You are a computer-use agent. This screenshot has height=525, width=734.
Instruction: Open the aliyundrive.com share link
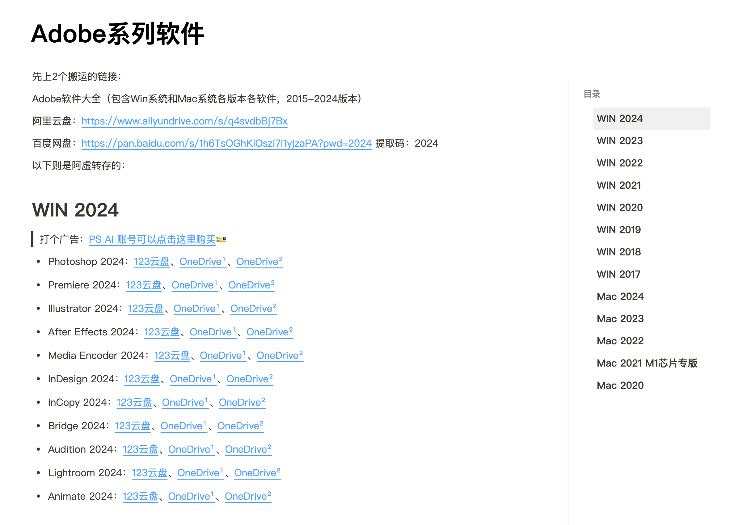(x=184, y=121)
